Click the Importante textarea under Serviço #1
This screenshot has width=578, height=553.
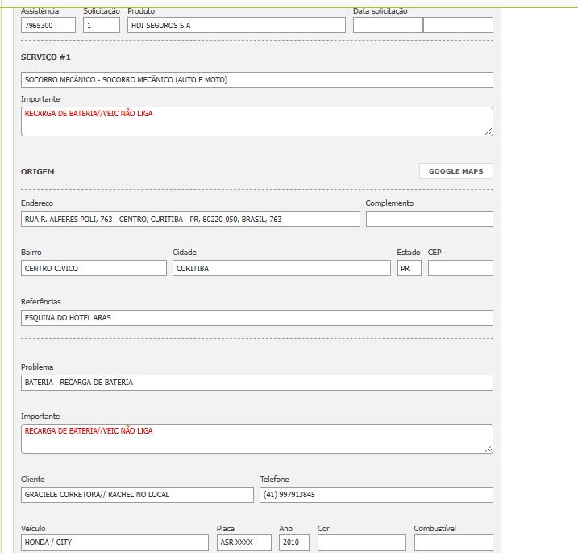tap(256, 121)
